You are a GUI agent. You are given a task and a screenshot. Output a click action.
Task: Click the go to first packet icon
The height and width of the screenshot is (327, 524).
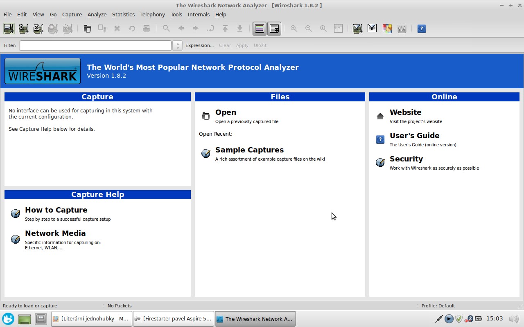tap(225, 29)
